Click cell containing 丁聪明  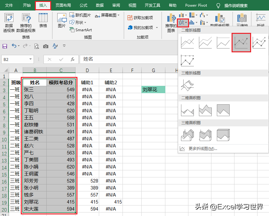tap(35, 111)
